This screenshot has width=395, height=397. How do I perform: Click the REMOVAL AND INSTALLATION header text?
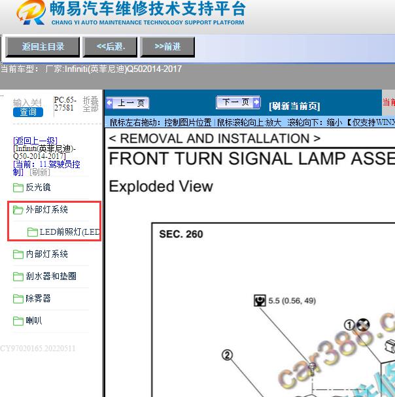[215, 139]
